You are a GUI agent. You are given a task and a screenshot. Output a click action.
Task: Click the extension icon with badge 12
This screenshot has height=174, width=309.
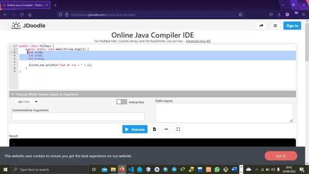point(296,14)
